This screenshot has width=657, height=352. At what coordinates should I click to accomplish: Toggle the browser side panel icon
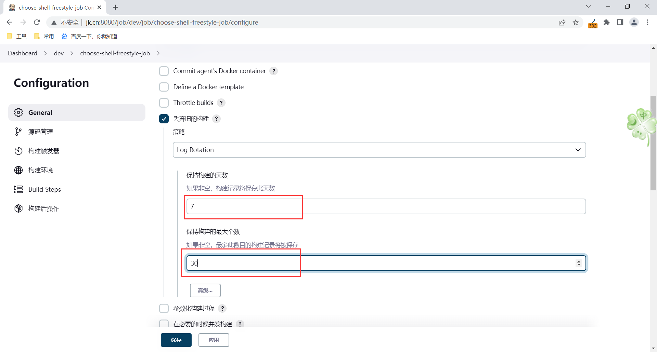620,23
